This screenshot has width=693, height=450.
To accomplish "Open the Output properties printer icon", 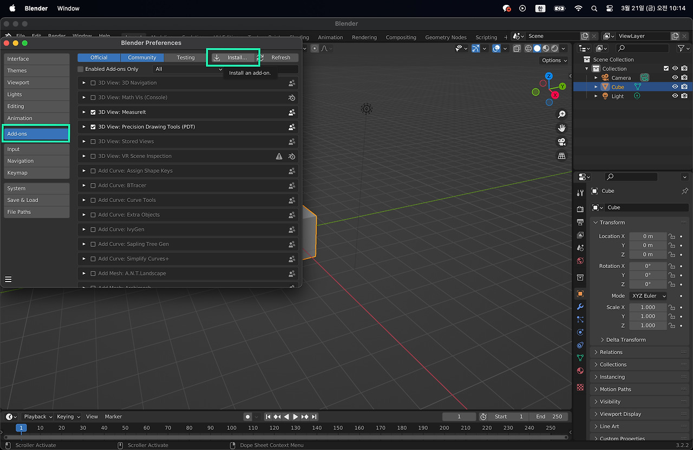I will (580, 222).
